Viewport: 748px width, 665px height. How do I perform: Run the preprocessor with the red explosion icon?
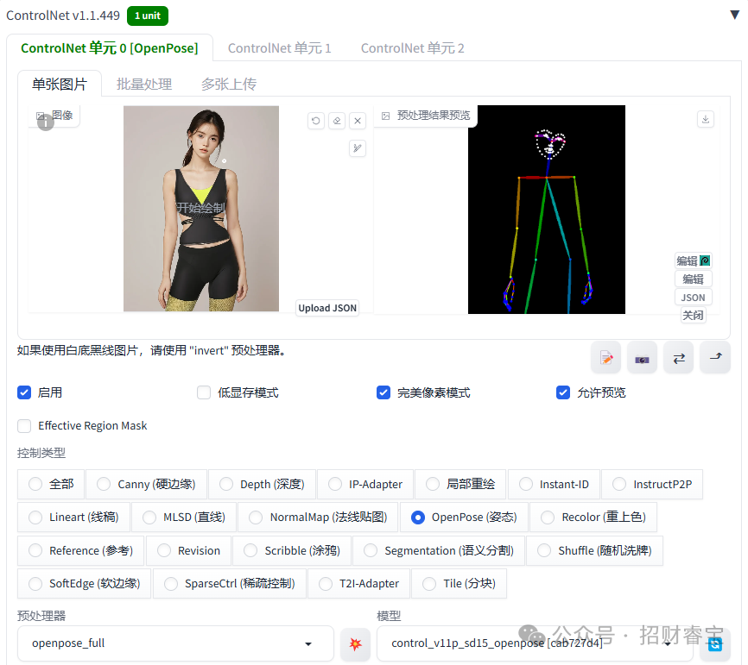tap(354, 643)
